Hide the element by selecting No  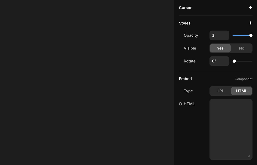[241, 48]
